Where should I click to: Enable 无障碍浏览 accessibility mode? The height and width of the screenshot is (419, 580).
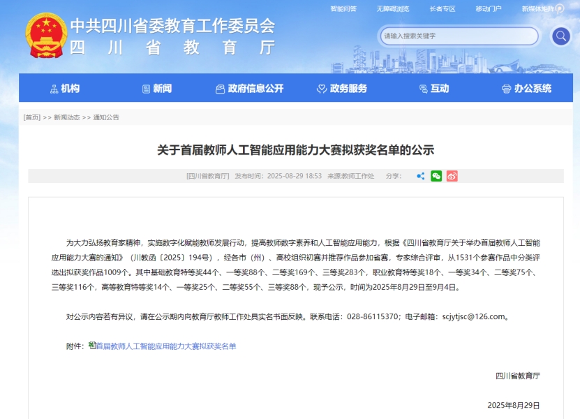click(x=392, y=9)
